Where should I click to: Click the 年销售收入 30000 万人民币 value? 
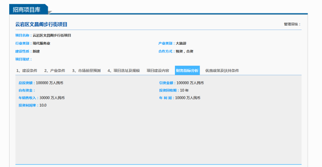[x=52, y=98]
